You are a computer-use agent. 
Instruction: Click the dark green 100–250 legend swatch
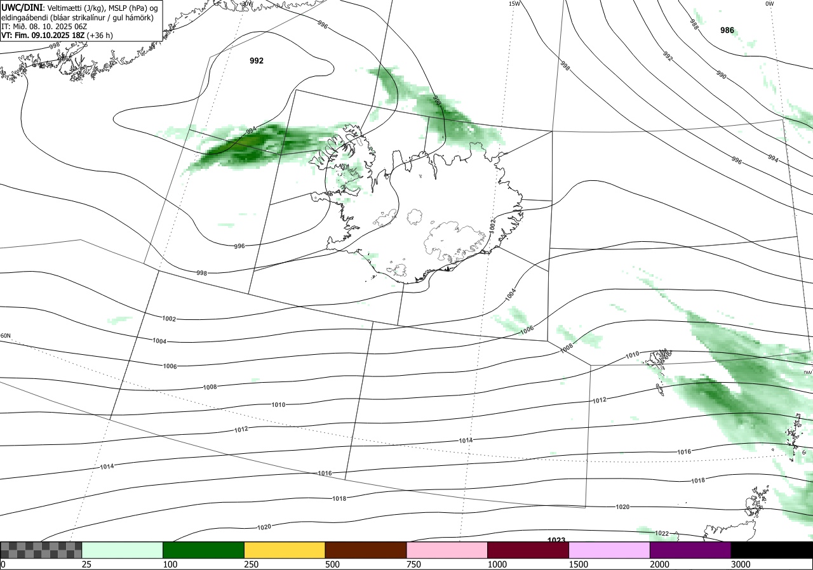click(204, 550)
